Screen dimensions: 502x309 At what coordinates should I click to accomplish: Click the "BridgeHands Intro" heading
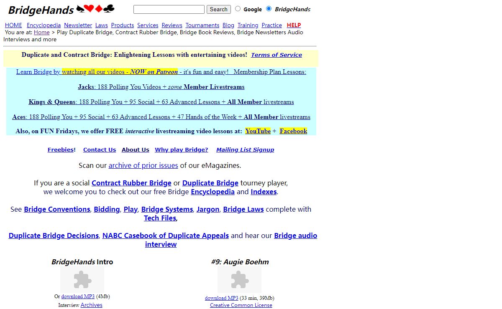click(82, 262)
